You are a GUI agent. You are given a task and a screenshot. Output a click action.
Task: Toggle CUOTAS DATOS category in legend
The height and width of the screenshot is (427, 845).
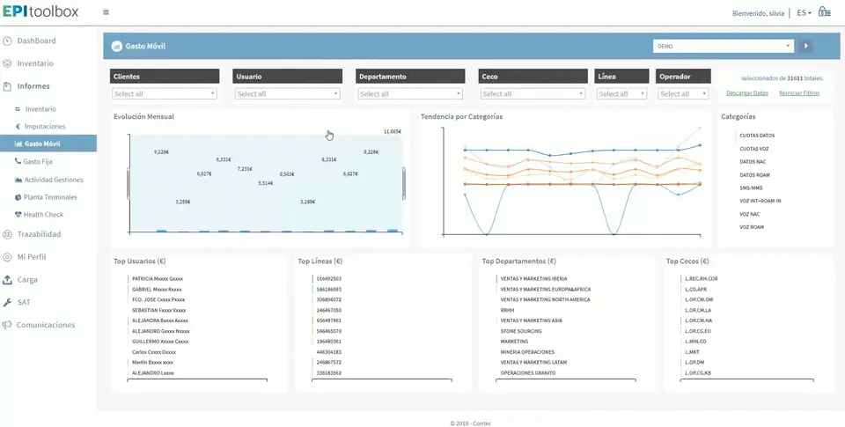tap(757, 136)
